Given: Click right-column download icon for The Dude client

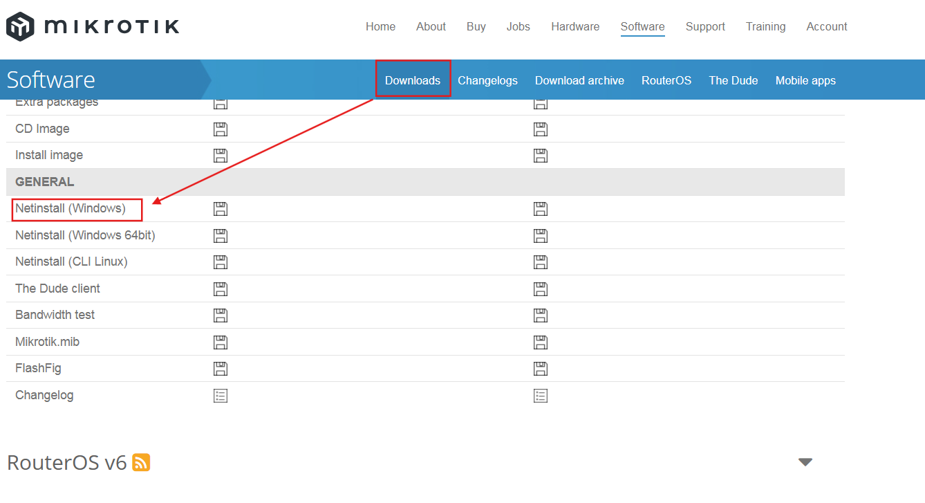Looking at the screenshot, I should point(541,289).
